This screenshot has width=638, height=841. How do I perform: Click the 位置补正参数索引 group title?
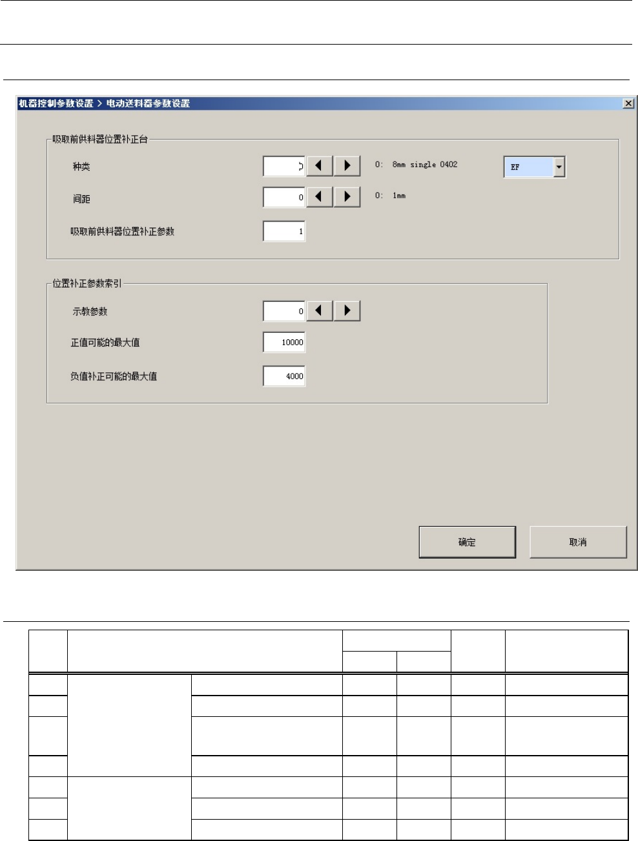click(87, 284)
